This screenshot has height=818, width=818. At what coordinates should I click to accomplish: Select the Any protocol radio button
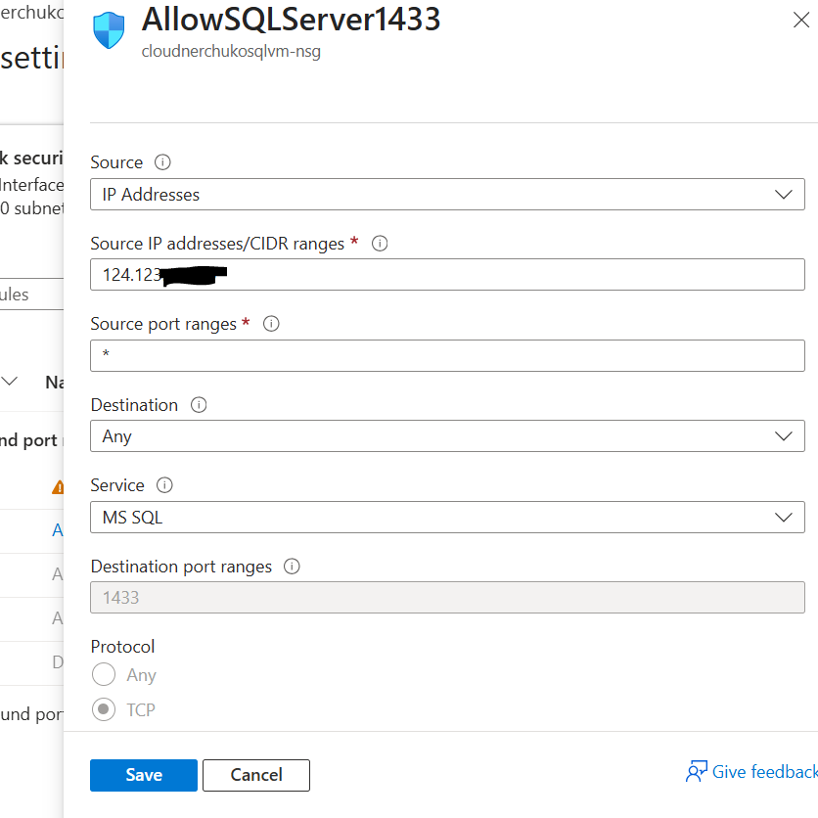point(104,674)
